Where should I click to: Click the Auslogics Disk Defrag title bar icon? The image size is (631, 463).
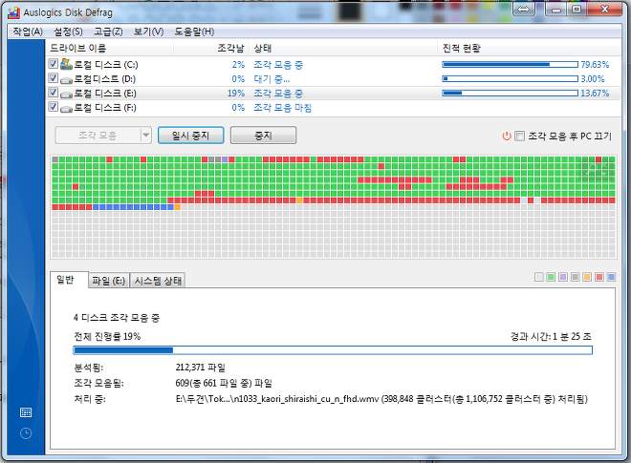click(x=13, y=12)
